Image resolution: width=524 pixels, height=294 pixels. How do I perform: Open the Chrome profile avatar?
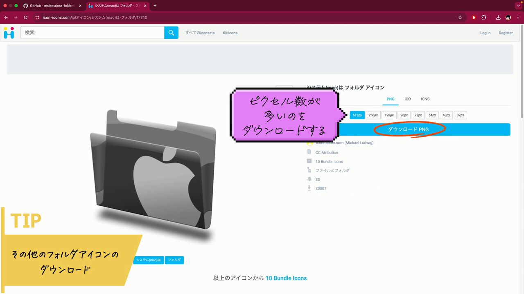coord(508,18)
